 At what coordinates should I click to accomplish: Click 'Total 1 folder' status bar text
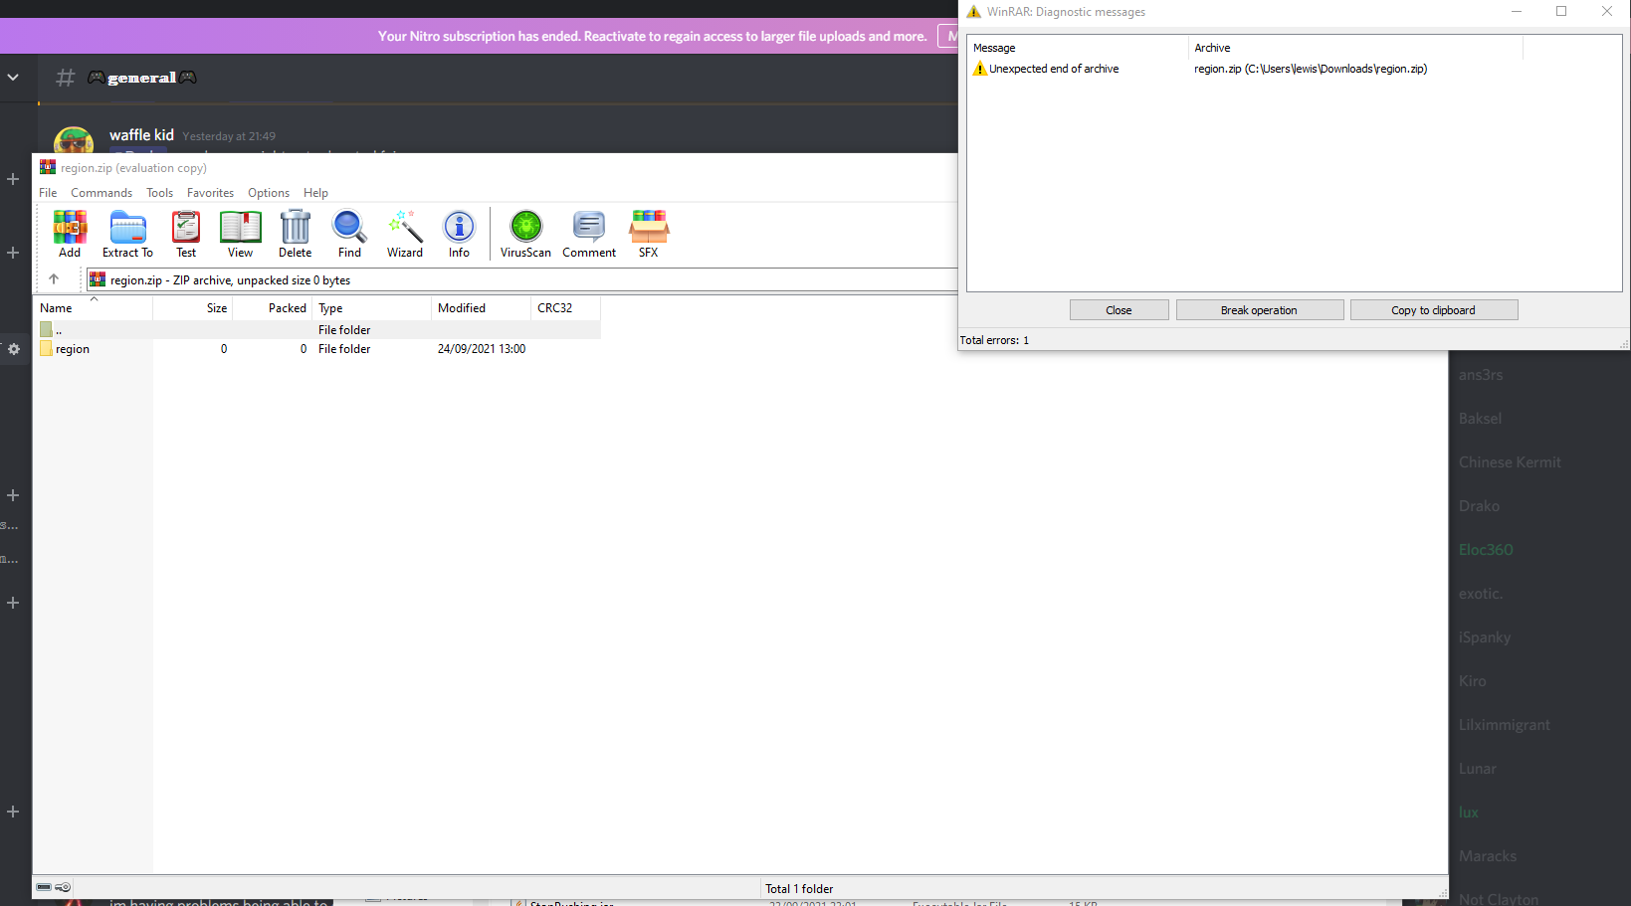[x=799, y=889]
